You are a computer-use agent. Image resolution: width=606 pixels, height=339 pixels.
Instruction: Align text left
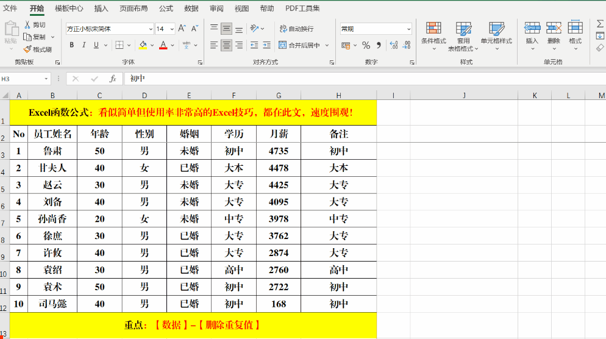[x=214, y=45]
